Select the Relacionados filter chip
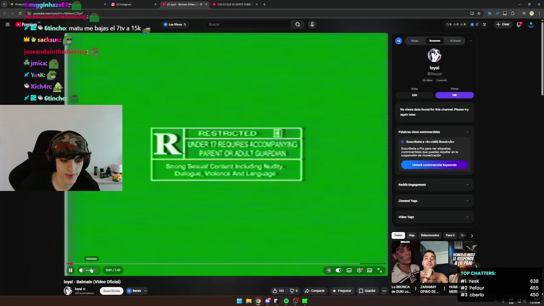This screenshot has height=306, width=544. [x=430, y=235]
